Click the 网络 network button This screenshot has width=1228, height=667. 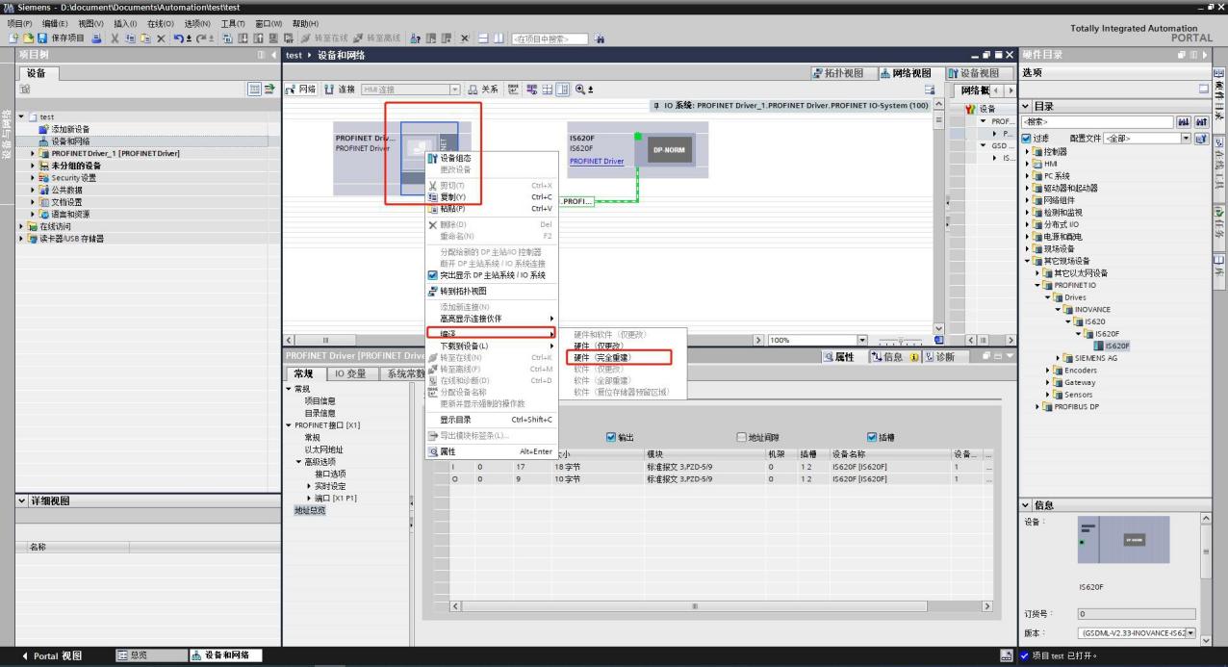pos(300,89)
